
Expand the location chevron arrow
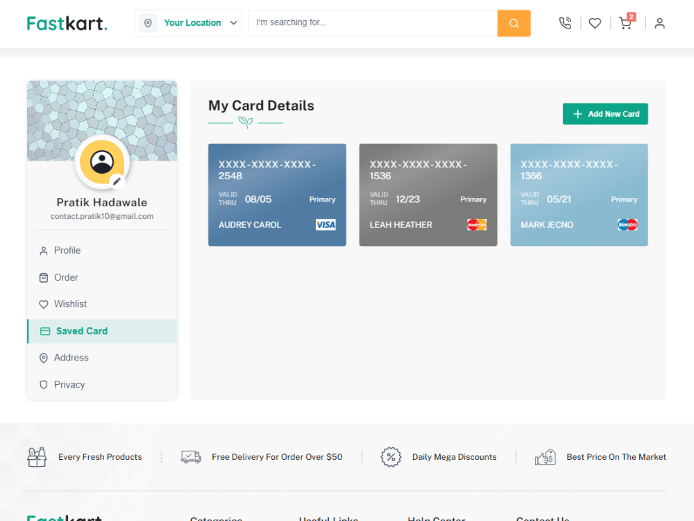click(233, 23)
